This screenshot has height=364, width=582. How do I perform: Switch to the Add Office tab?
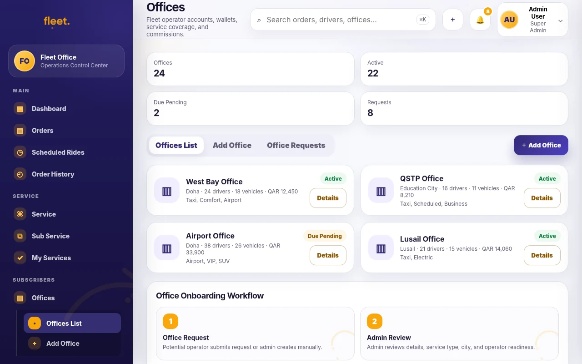coord(232,145)
